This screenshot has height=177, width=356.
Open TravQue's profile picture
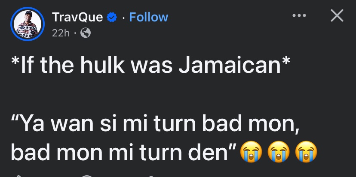[28, 24]
